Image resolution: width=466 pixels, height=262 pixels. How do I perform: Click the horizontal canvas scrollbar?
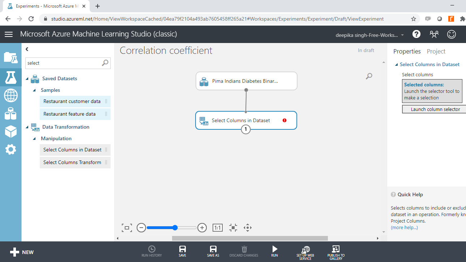pos(250,238)
